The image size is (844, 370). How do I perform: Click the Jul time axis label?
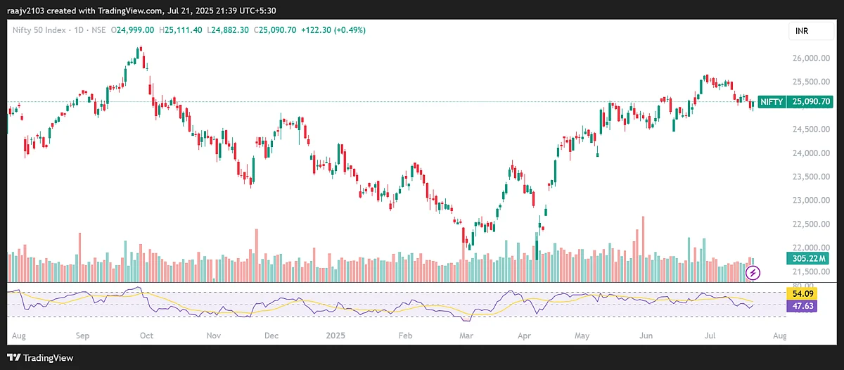click(x=710, y=336)
